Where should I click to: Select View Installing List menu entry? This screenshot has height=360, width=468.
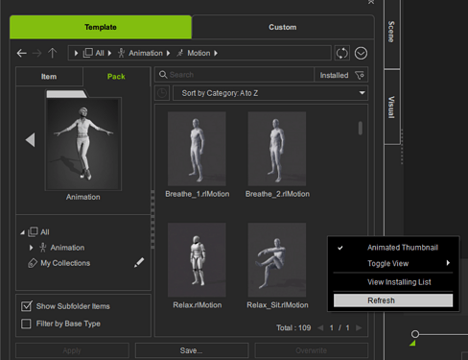393,282
